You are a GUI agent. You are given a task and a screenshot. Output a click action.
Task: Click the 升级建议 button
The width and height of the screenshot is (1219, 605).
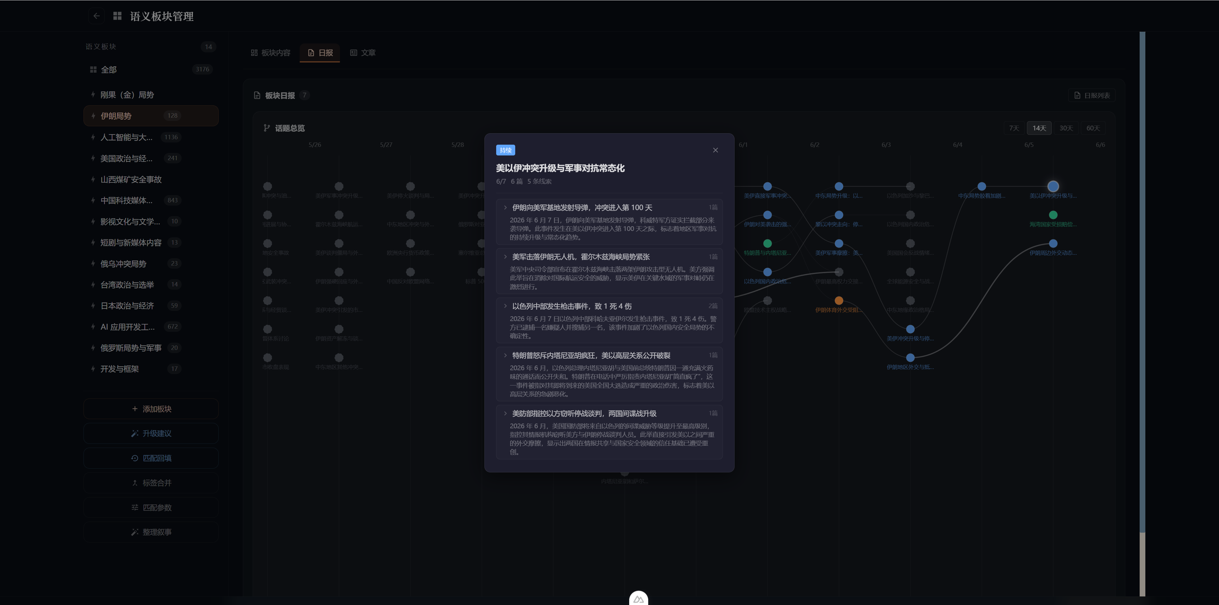click(x=151, y=433)
